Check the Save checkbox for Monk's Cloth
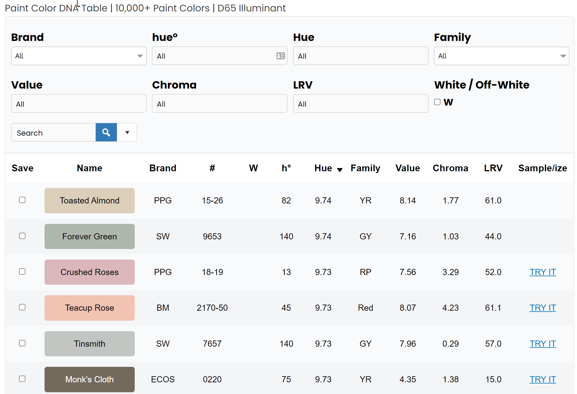This screenshot has width=577, height=394. pos(22,379)
